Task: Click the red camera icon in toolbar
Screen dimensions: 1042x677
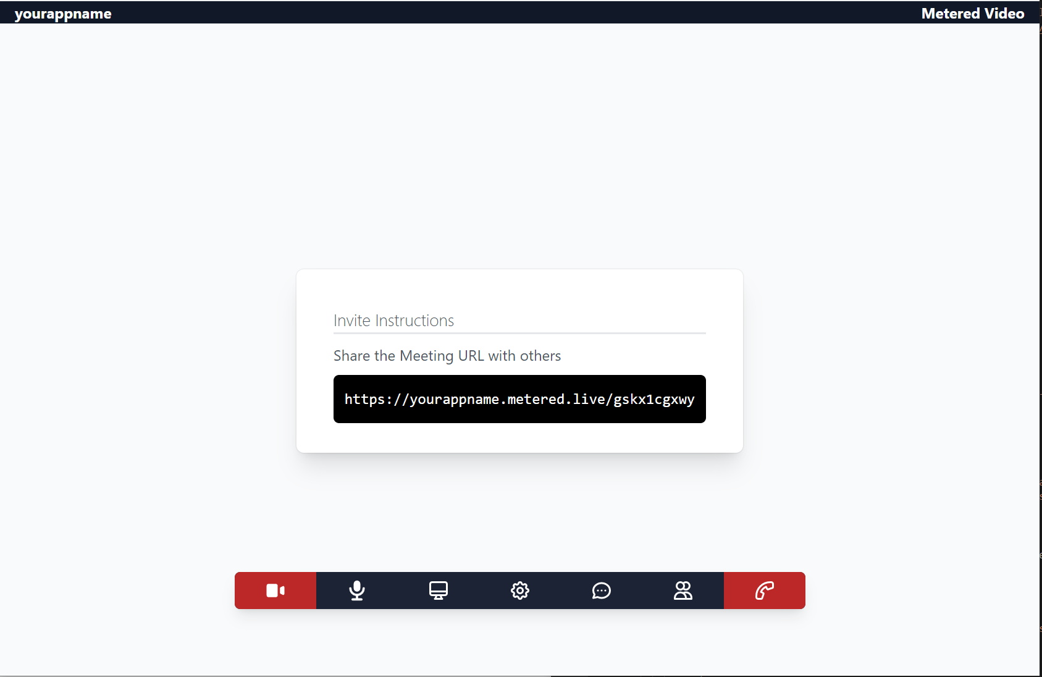Action: coord(275,591)
